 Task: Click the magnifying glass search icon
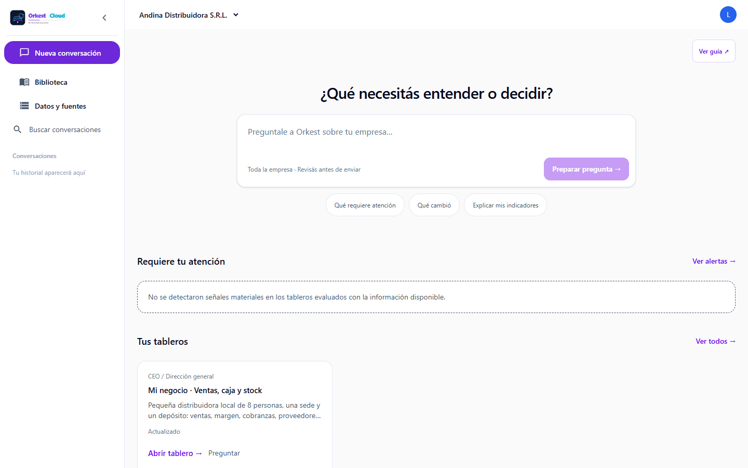point(18,129)
